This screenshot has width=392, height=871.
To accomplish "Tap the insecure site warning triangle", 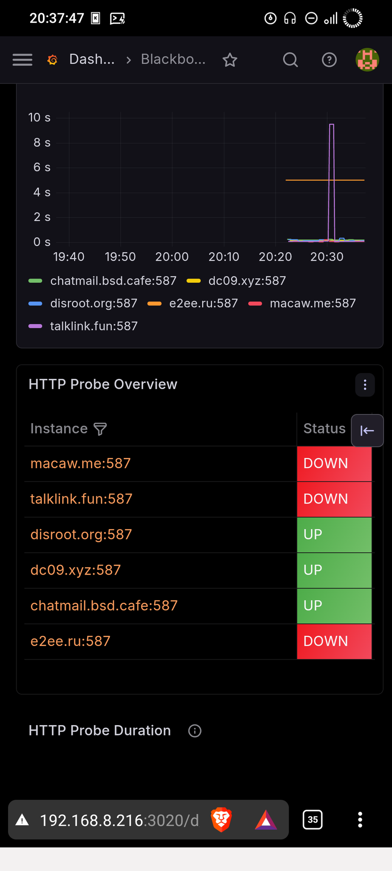I will [22, 820].
